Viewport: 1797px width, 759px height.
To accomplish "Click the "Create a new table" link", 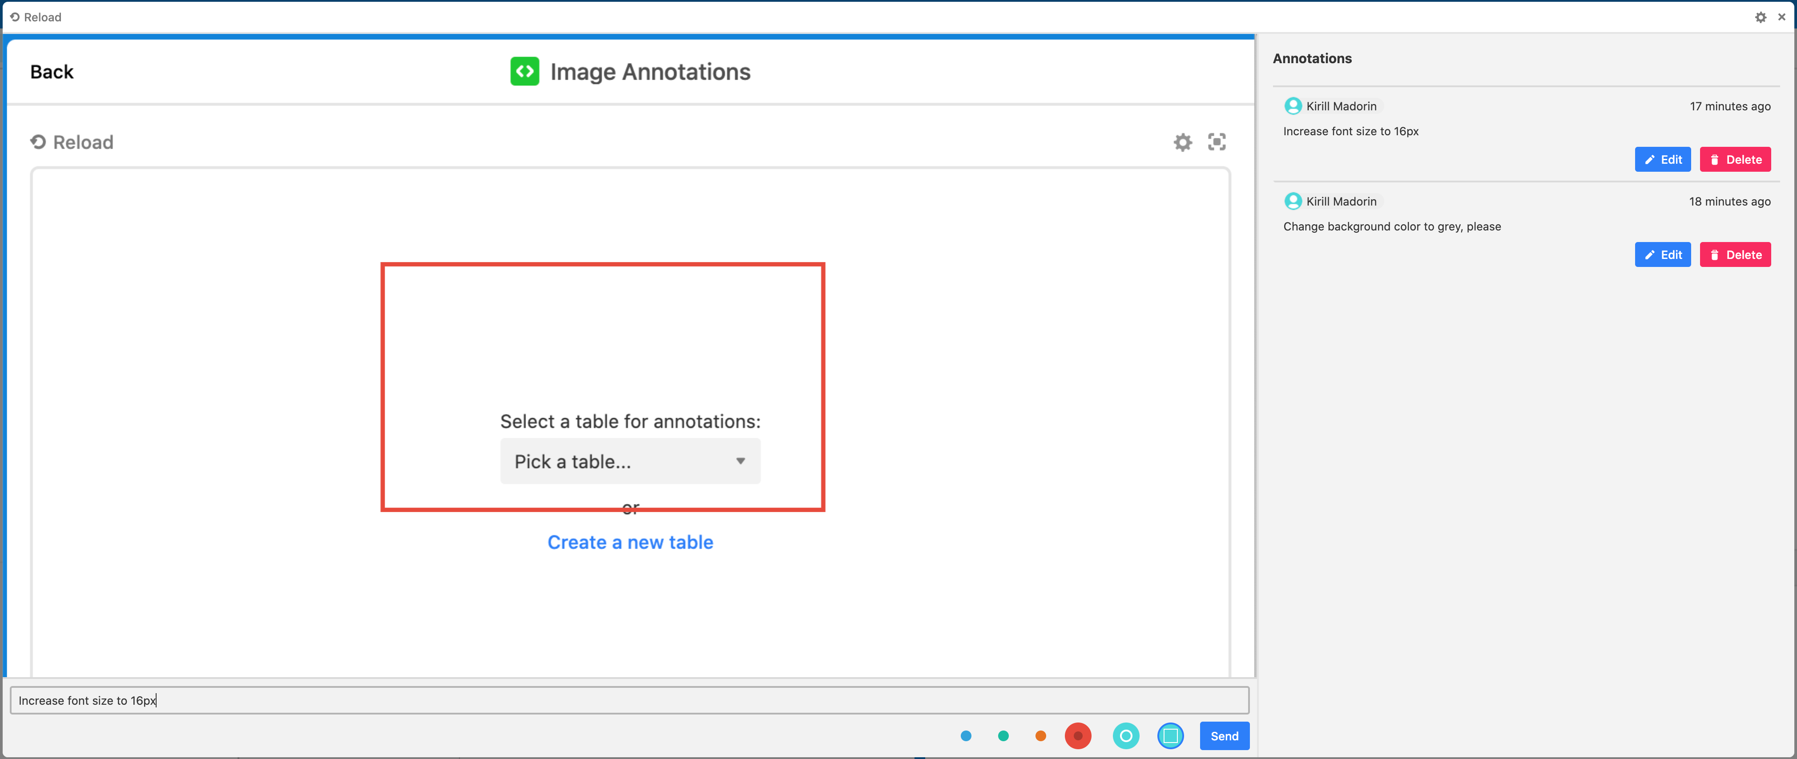I will (x=630, y=542).
